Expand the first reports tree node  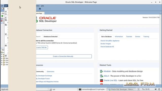[2, 55]
